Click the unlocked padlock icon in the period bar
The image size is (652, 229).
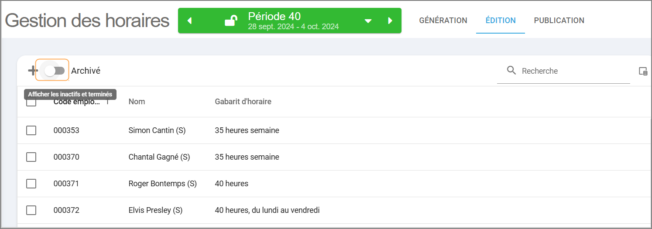pos(231,21)
